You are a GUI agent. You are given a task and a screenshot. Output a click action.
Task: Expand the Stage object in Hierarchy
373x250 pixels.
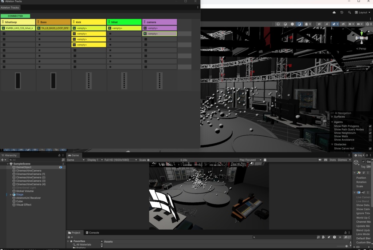pos(11,195)
